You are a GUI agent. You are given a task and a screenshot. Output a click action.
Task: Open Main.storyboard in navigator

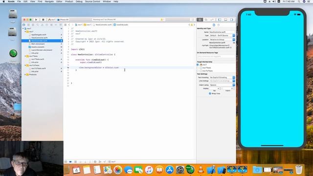[x=38, y=44]
